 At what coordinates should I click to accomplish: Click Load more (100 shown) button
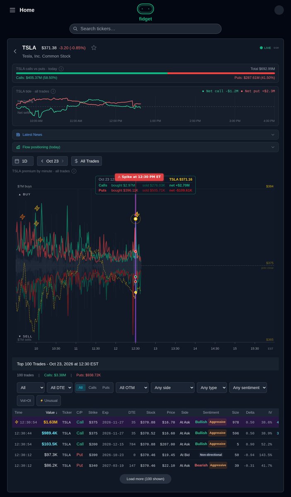tap(145, 479)
